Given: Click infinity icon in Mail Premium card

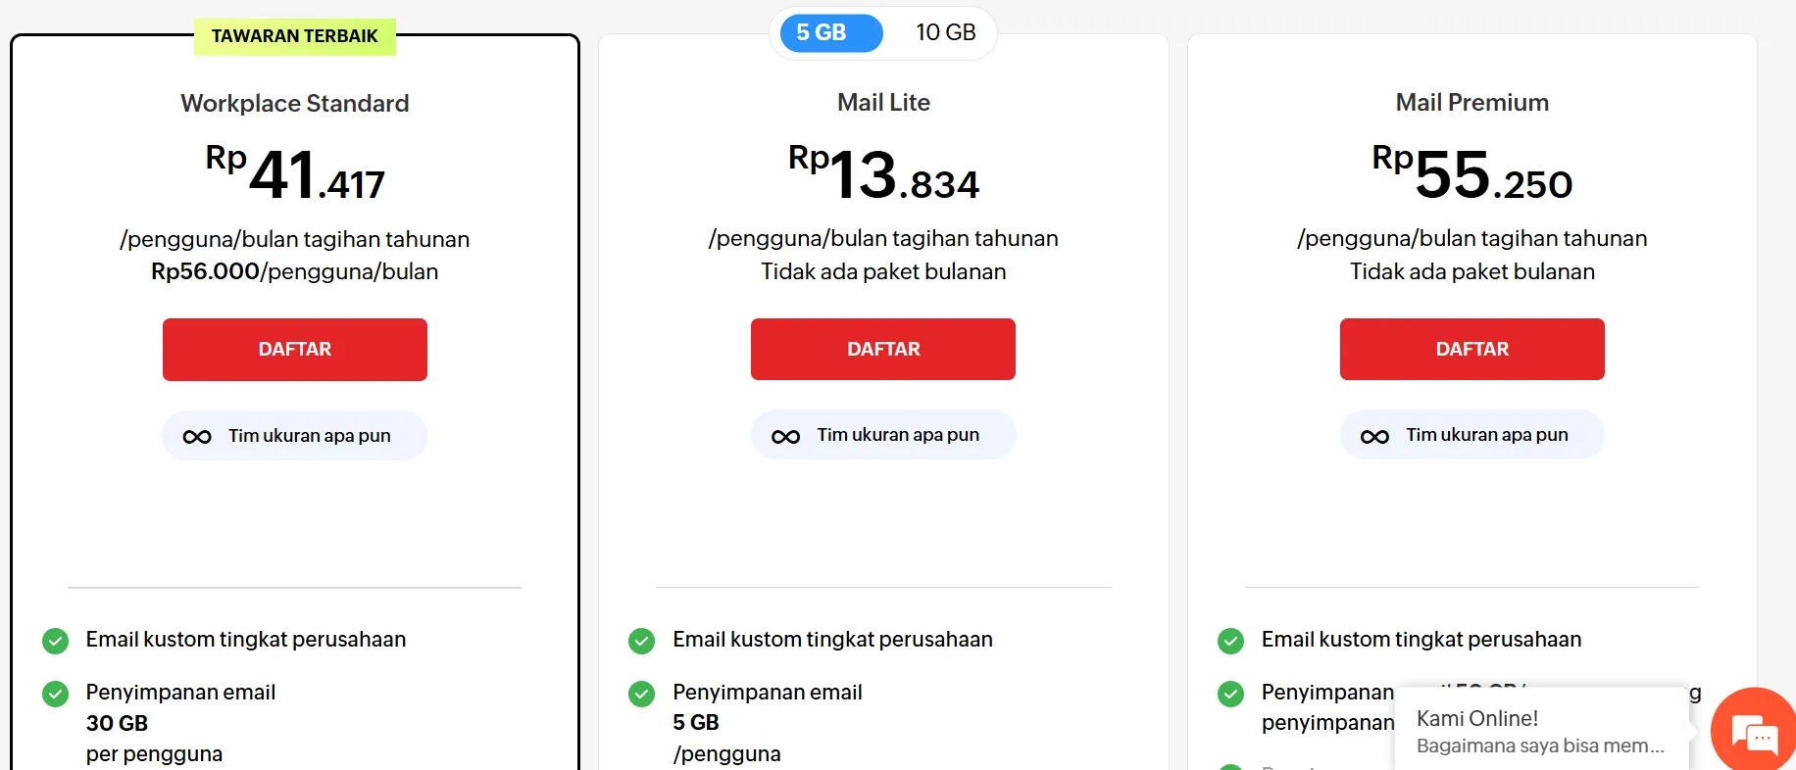Looking at the screenshot, I should click(x=1374, y=437).
